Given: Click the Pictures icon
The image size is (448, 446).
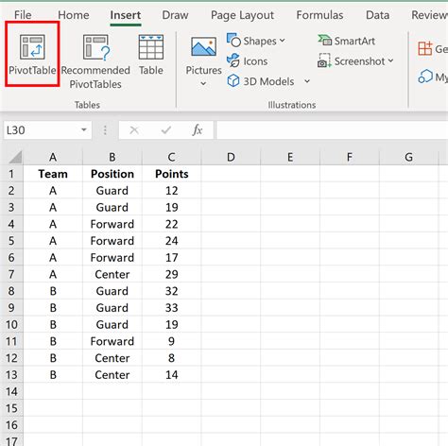Looking at the screenshot, I should point(203,47).
